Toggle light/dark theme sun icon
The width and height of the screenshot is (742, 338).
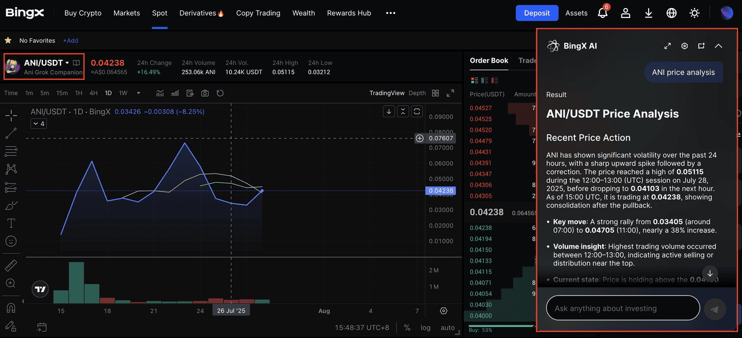(x=694, y=13)
